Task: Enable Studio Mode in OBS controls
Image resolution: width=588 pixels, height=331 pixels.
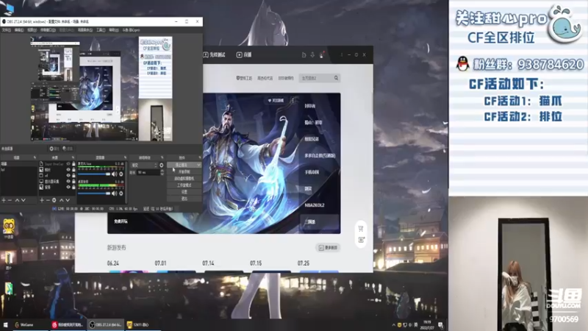Action: [184, 185]
